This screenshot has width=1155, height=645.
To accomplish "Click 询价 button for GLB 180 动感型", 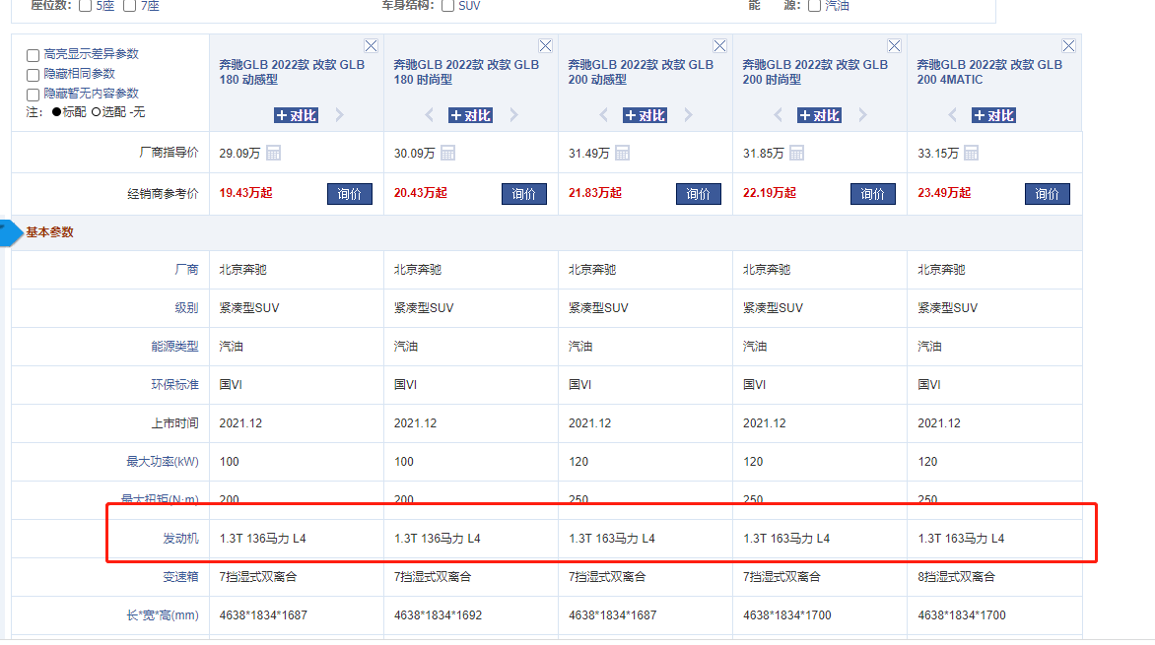I will tap(349, 193).
